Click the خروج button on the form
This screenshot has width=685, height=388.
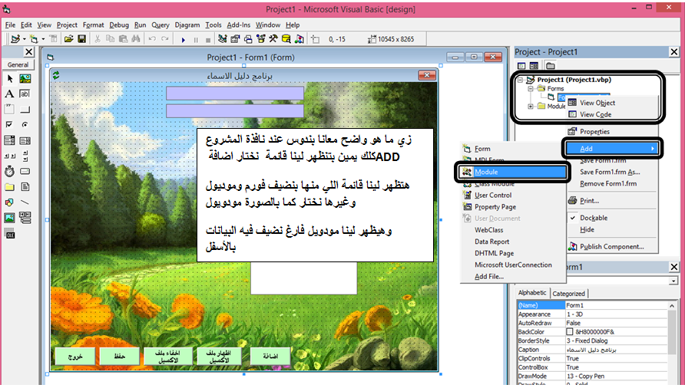[x=75, y=357]
